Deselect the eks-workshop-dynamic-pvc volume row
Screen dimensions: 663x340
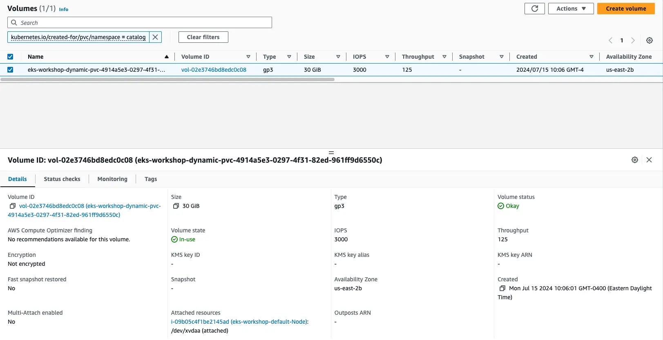10,70
